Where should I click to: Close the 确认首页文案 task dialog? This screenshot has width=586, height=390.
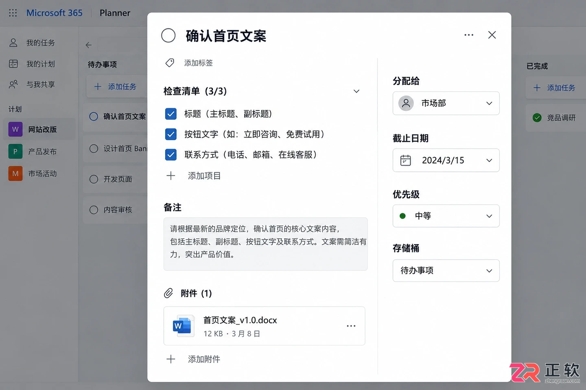pos(492,35)
